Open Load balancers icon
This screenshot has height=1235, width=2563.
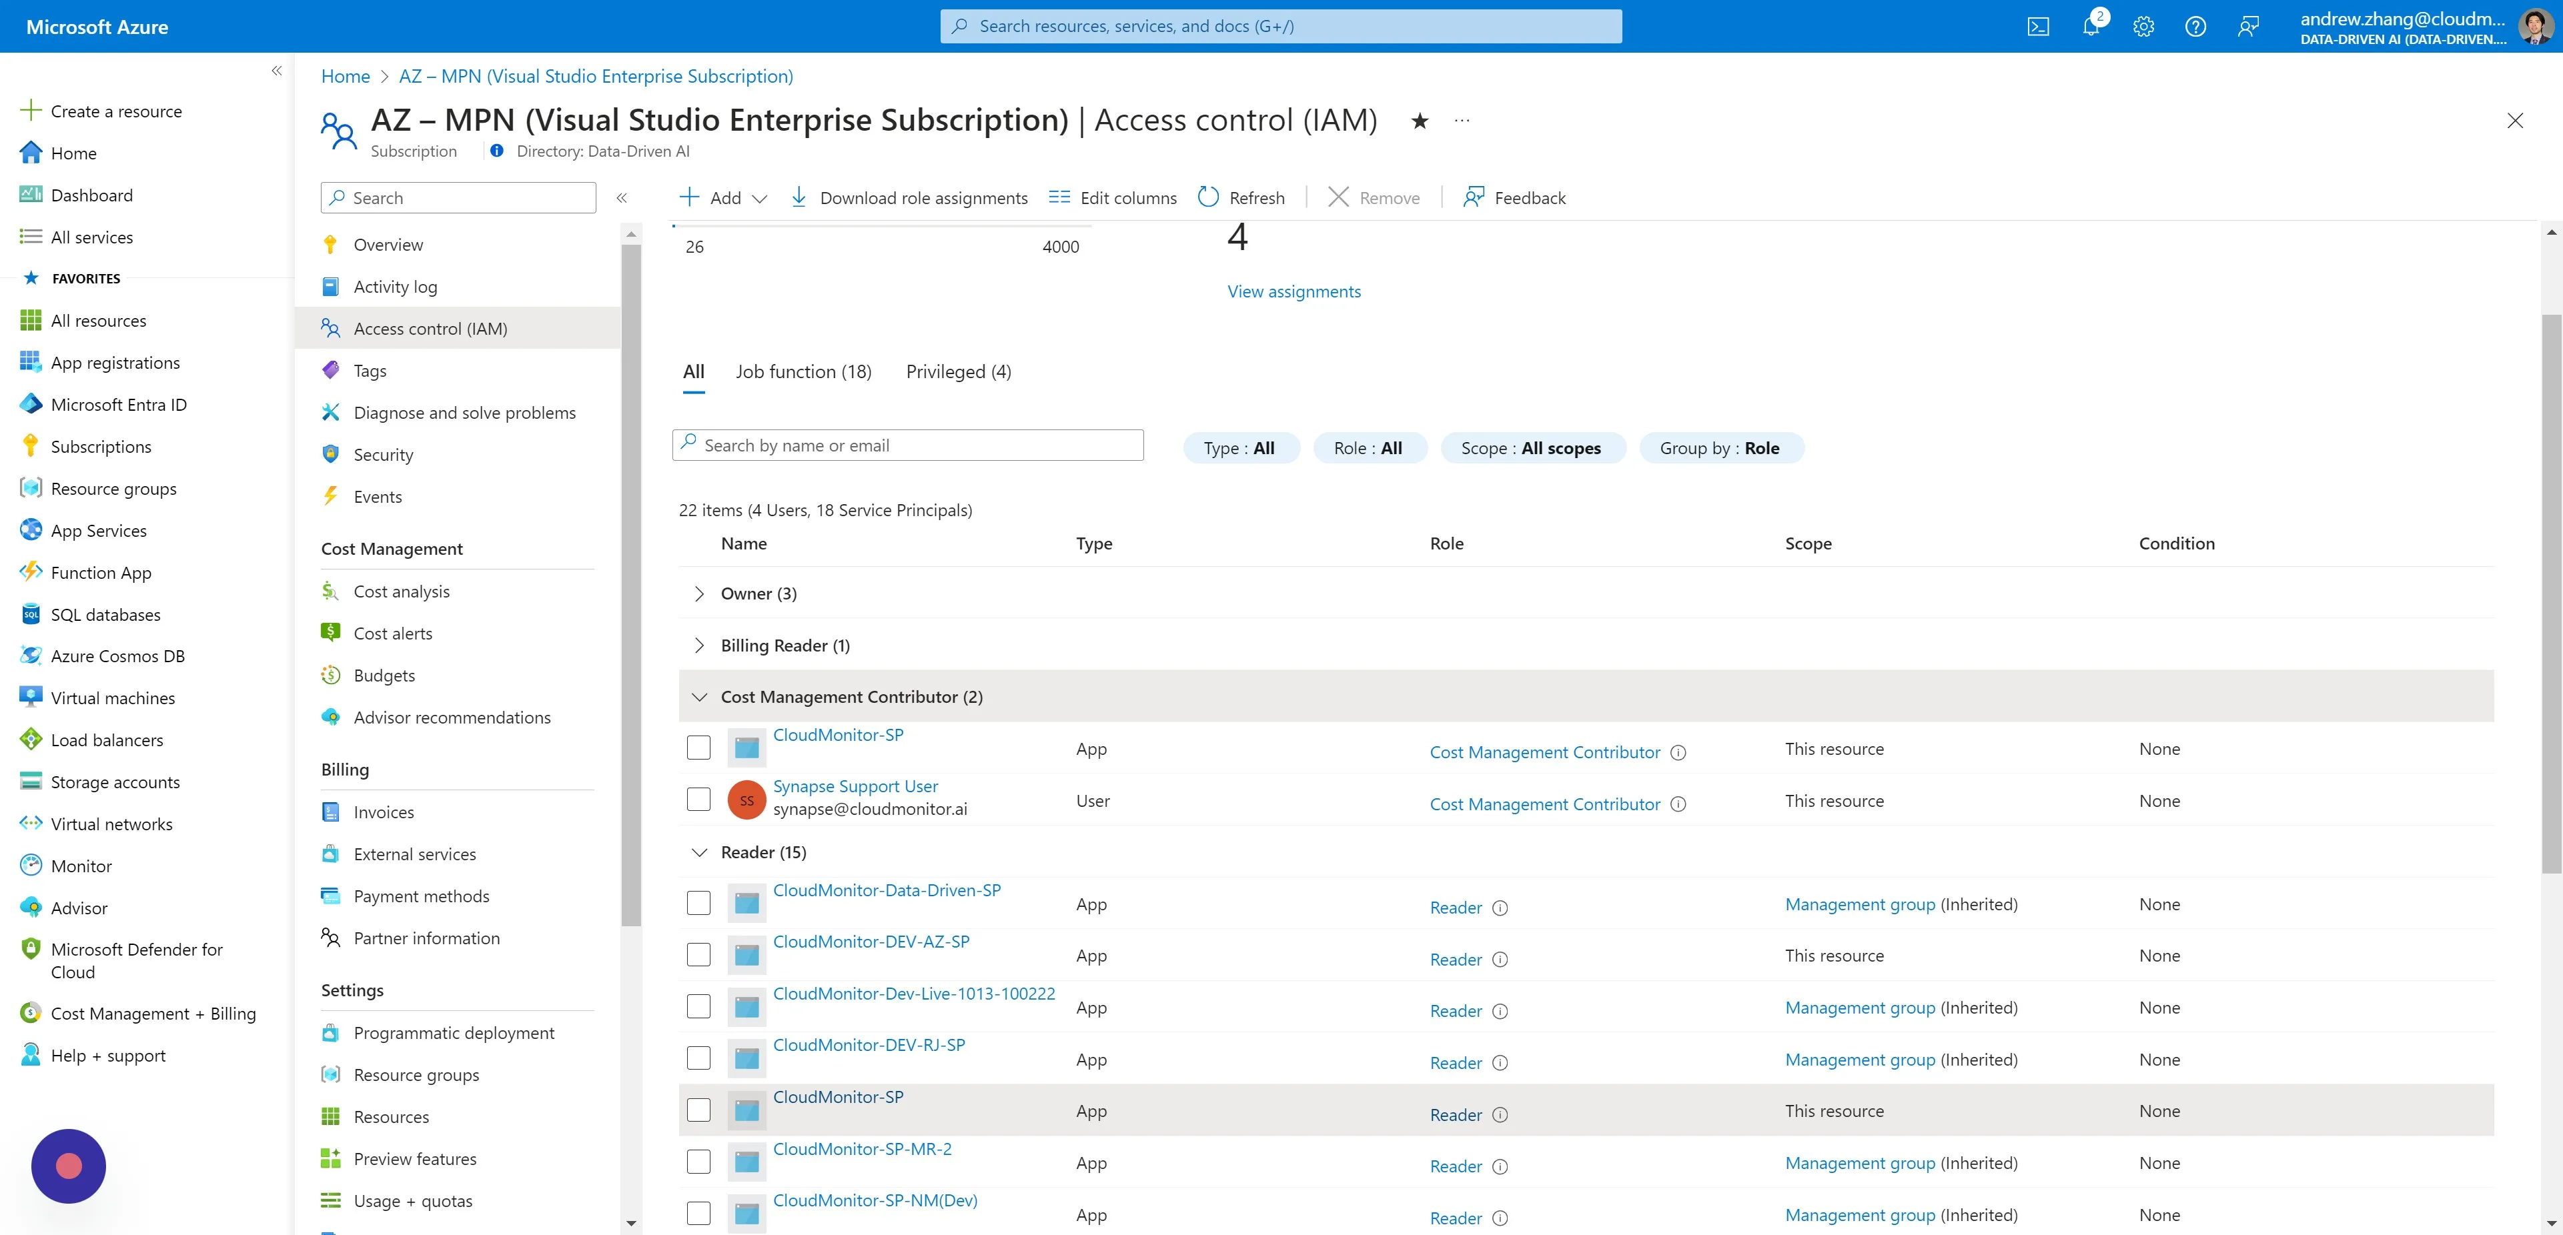click(31, 739)
